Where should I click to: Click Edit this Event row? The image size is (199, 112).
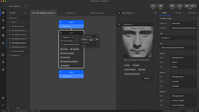[x=71, y=76]
